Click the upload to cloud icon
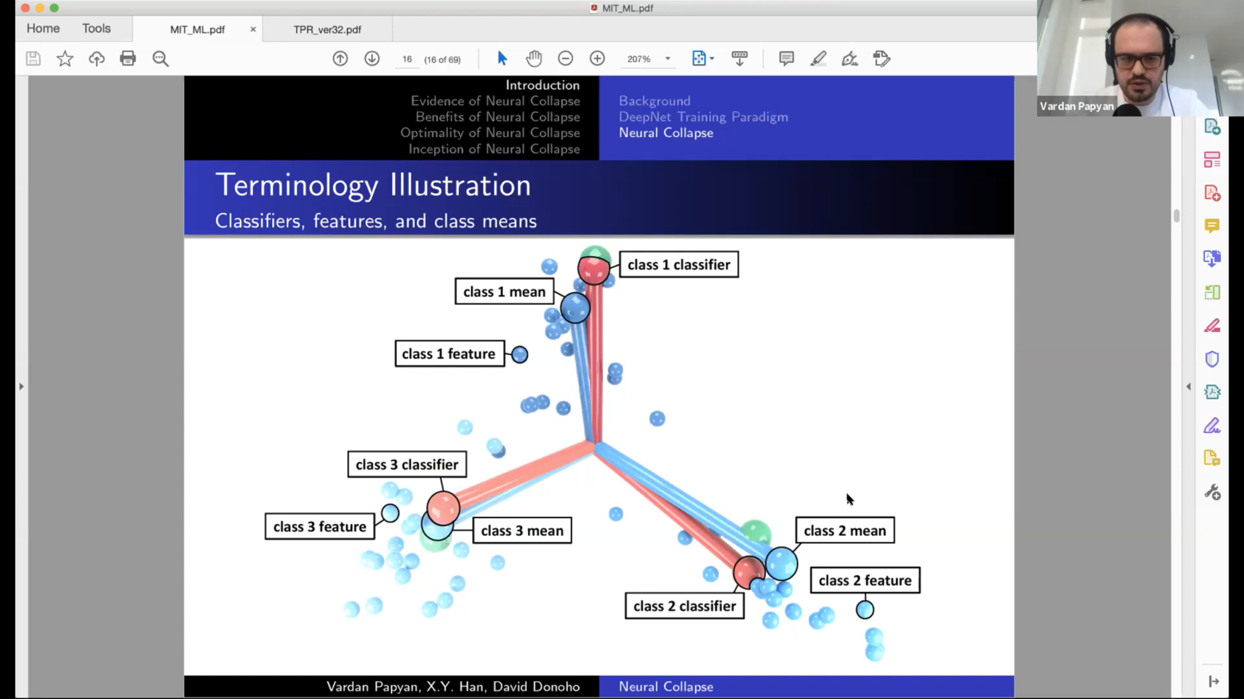 [96, 59]
